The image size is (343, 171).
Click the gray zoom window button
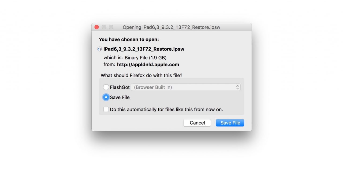tap(111, 27)
